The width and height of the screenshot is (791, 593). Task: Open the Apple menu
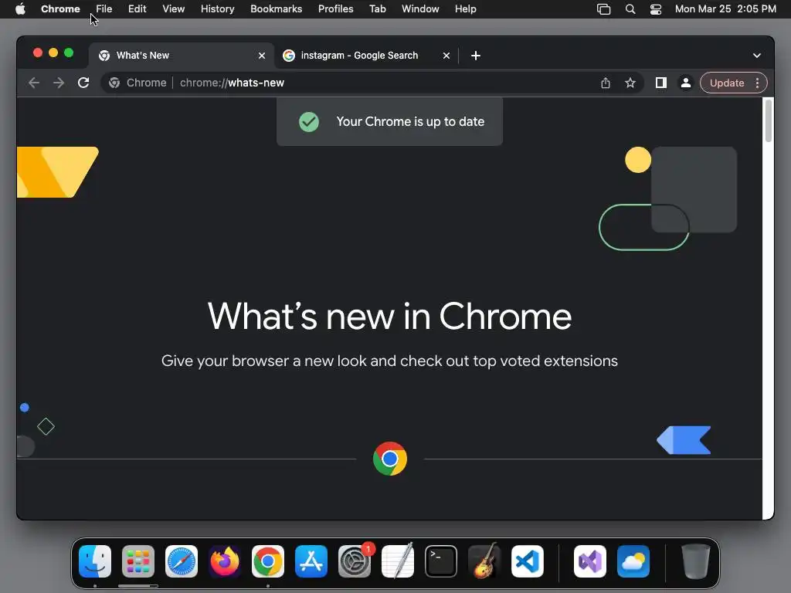tap(20, 9)
